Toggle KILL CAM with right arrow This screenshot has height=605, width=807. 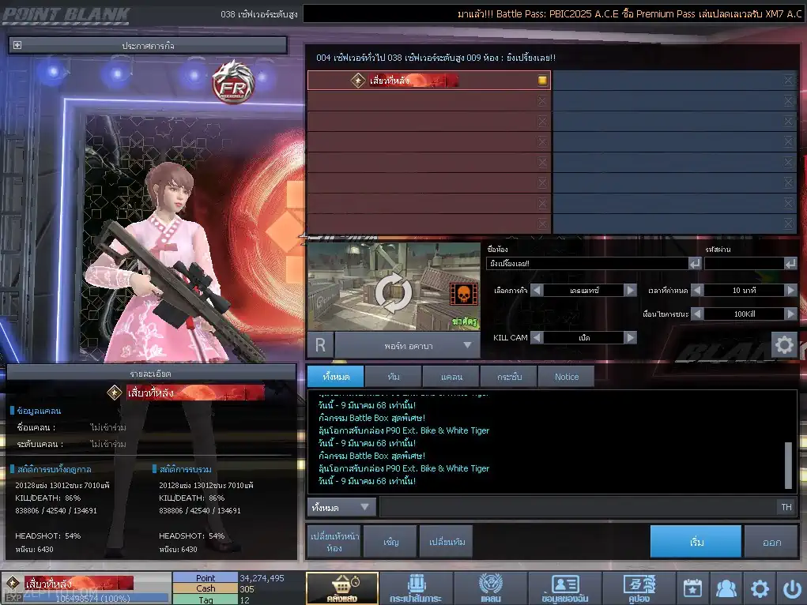(x=630, y=337)
